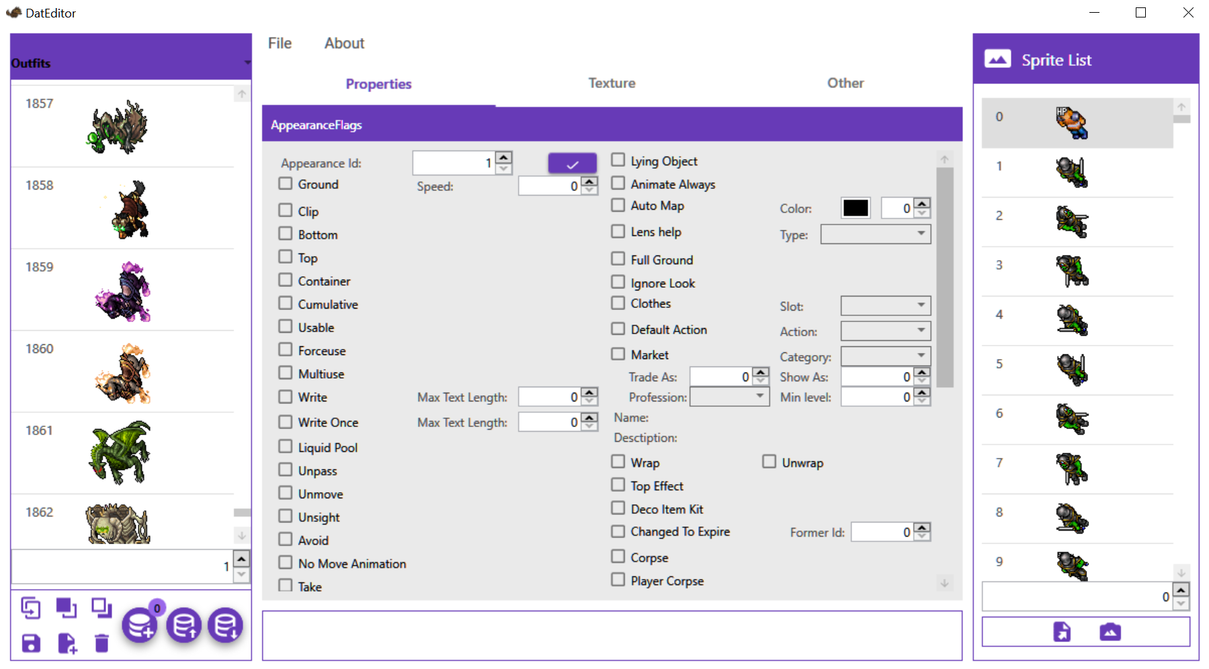The width and height of the screenshot is (1209, 669).
Task: Click the save (floppy disk) icon
Action: click(30, 643)
